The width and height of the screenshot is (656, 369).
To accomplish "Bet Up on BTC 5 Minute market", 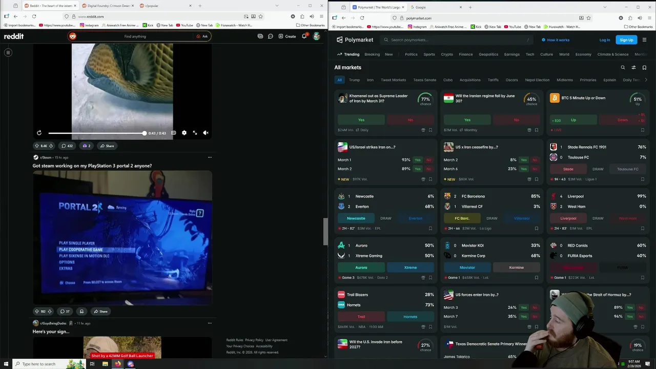I will point(573,120).
